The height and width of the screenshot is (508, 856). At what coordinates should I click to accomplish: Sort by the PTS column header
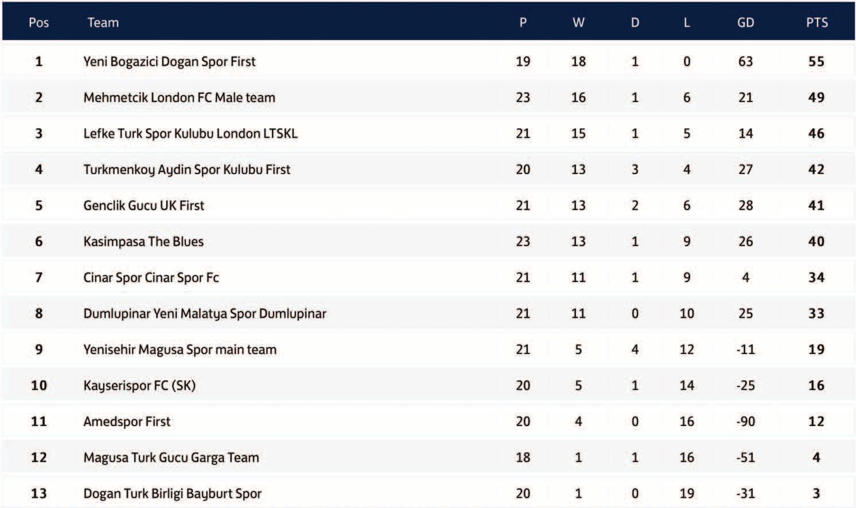pyautogui.click(x=816, y=23)
